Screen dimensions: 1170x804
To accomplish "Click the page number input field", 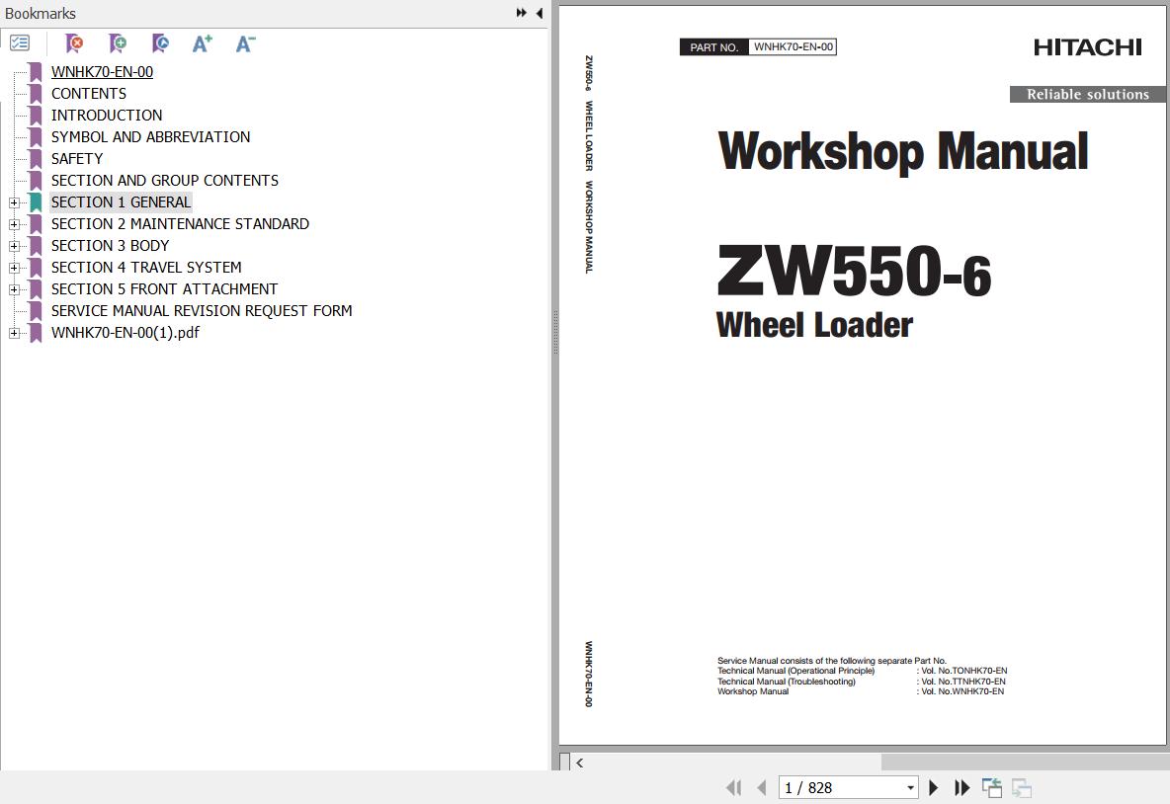I will click(x=841, y=787).
